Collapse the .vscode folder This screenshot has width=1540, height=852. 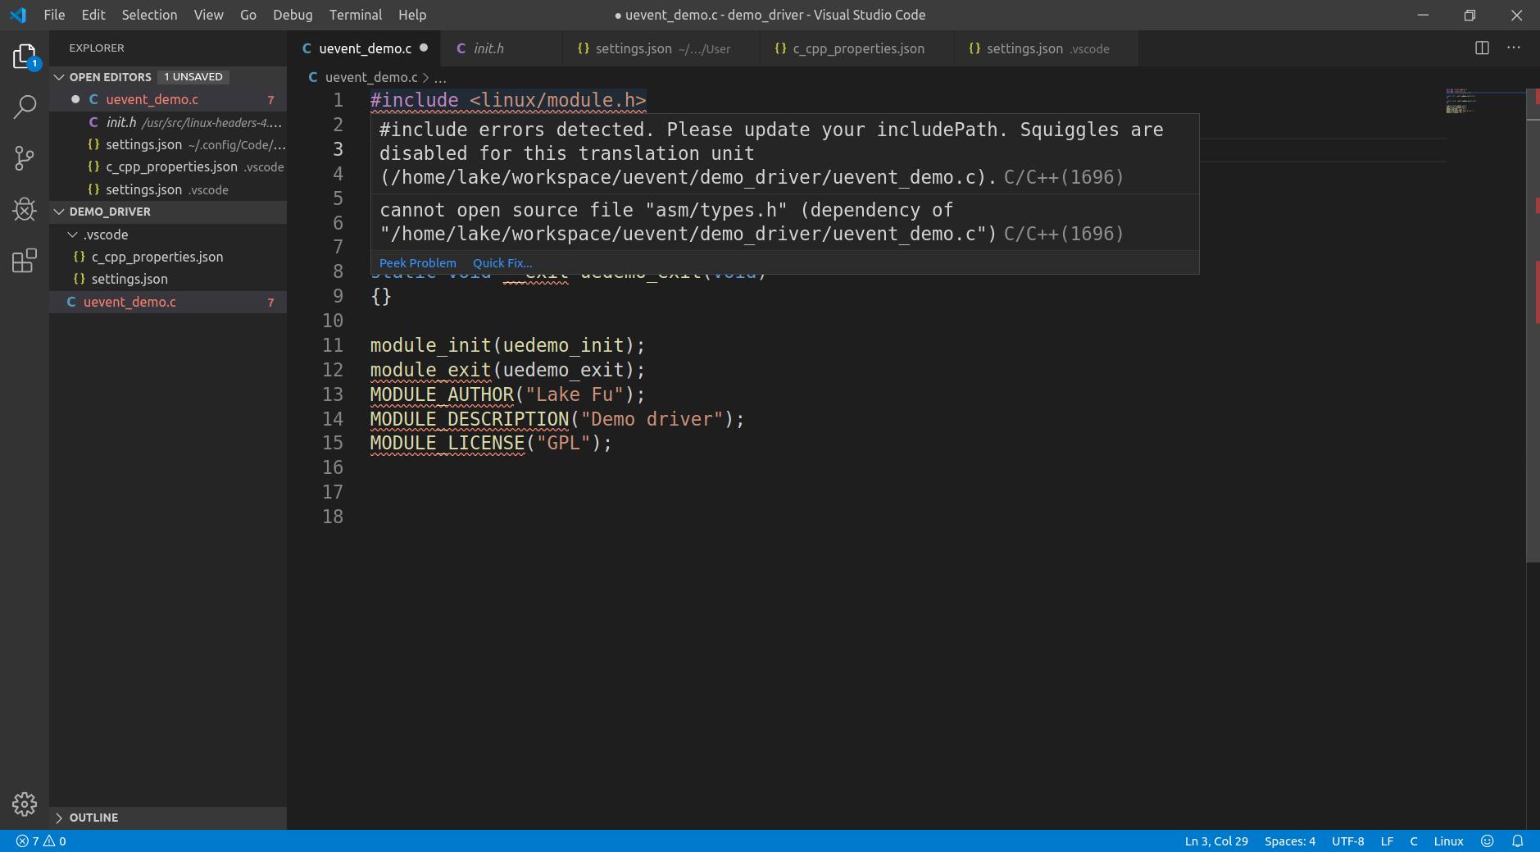tap(73, 235)
